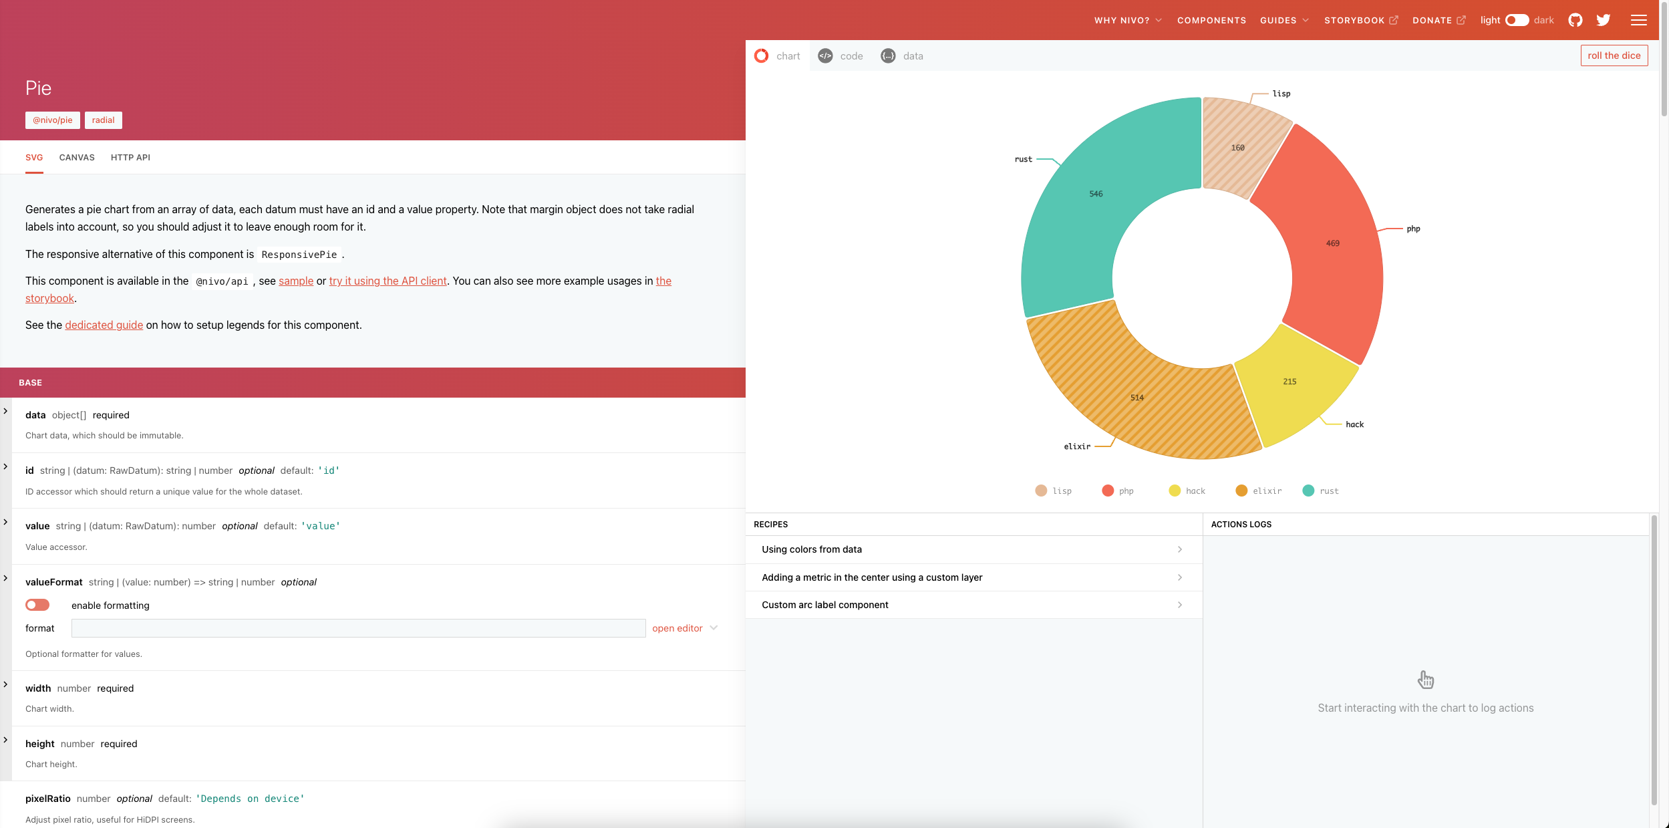Viewport: 1669px width, 828px height.
Task: Enable the valueFormat formatting switch
Action: tap(37, 605)
